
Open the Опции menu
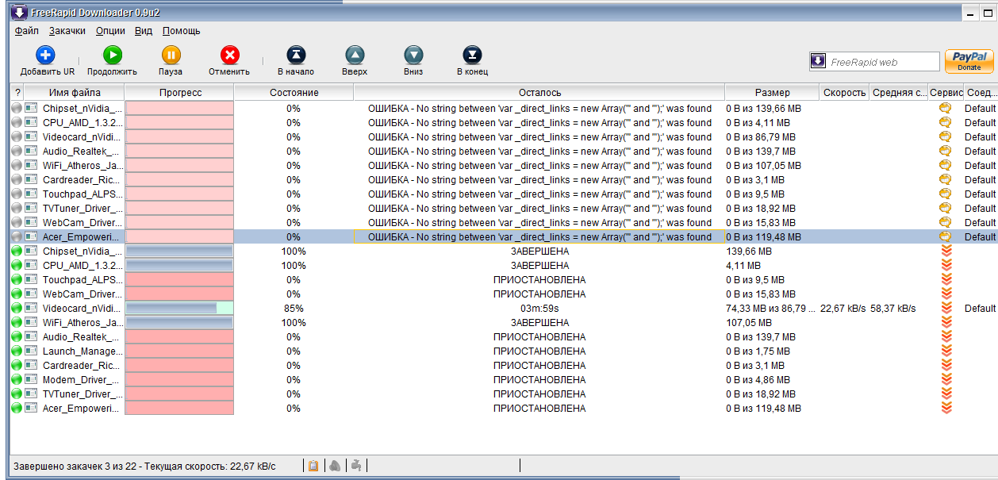(x=110, y=31)
